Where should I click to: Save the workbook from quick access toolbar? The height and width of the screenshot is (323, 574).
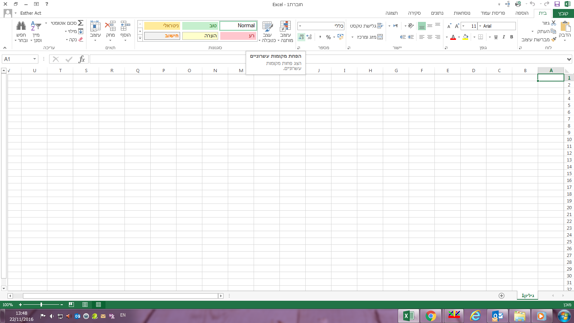[x=557, y=4]
